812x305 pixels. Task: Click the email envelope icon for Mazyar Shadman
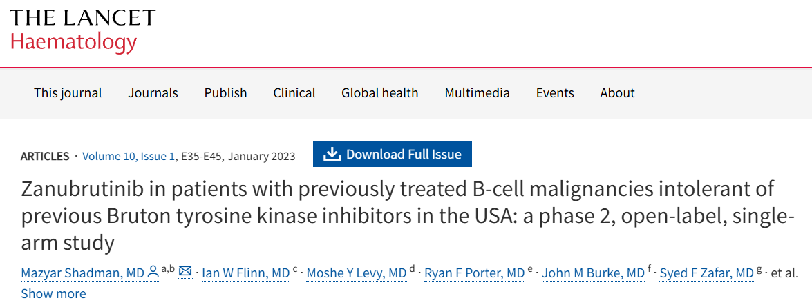pyautogui.click(x=185, y=272)
